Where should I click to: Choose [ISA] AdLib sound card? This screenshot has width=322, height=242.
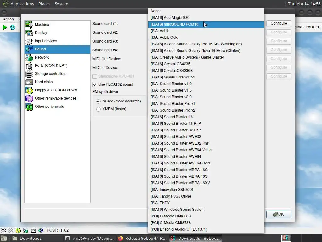(206, 31)
